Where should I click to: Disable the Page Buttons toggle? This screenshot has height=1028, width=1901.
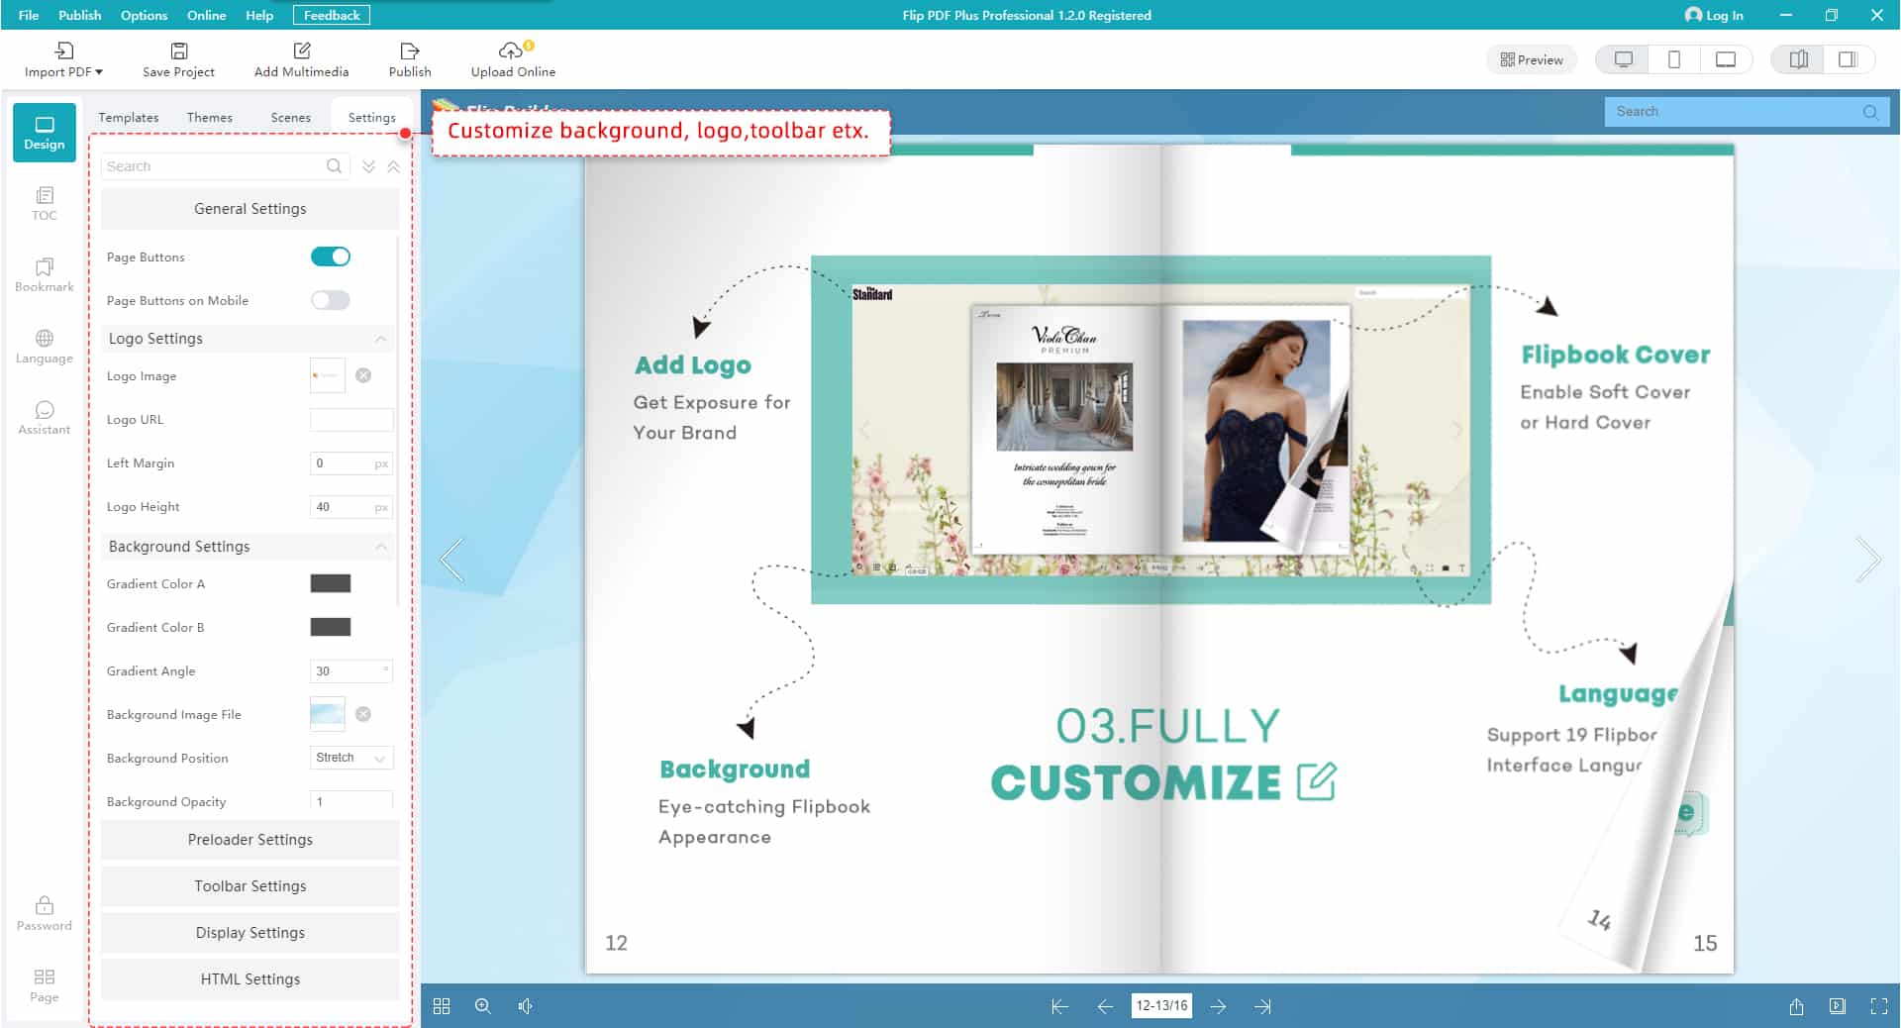pyautogui.click(x=331, y=257)
